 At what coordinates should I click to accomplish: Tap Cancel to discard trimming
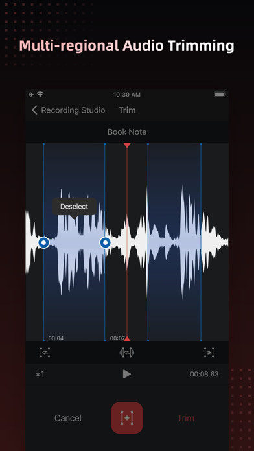coord(68,418)
